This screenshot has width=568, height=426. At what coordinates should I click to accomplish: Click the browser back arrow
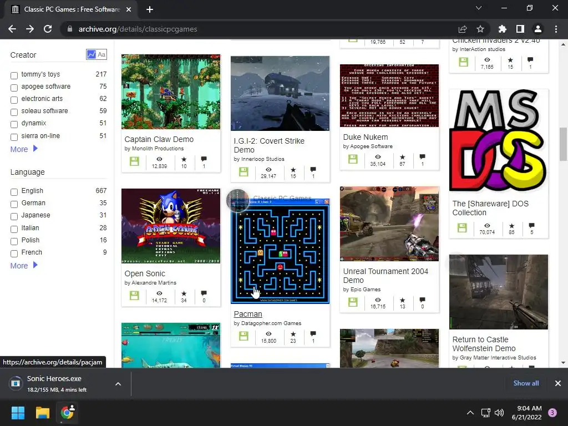point(12,29)
